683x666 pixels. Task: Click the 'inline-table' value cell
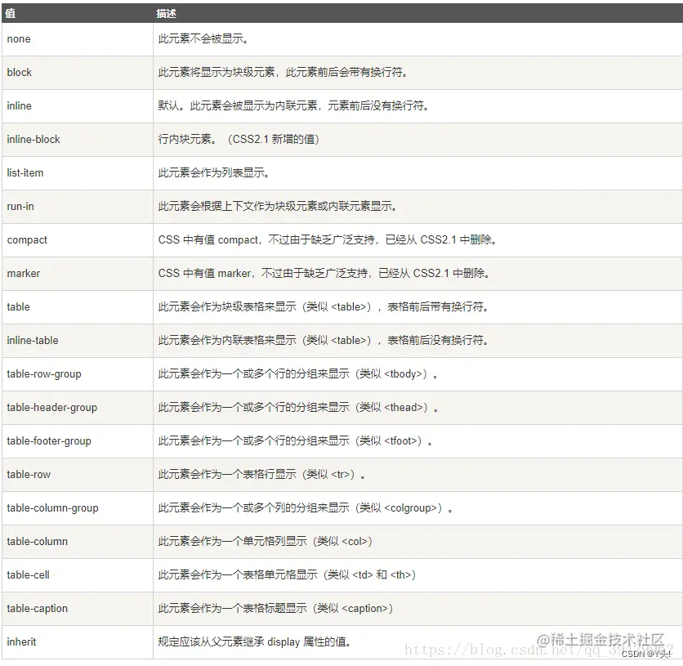click(78, 341)
